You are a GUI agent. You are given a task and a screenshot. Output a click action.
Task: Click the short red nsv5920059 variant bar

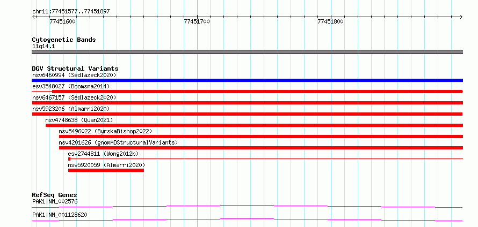[x=106, y=170]
